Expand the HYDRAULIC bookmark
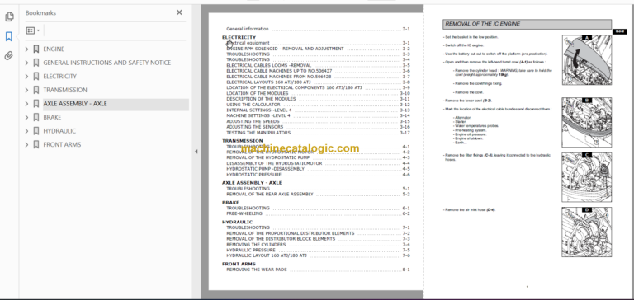This screenshot has width=634, height=300. tap(26, 131)
